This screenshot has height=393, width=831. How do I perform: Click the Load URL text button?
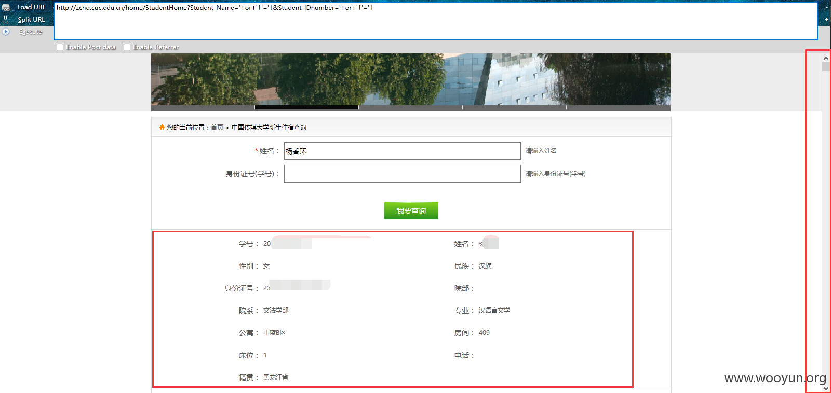[31, 7]
